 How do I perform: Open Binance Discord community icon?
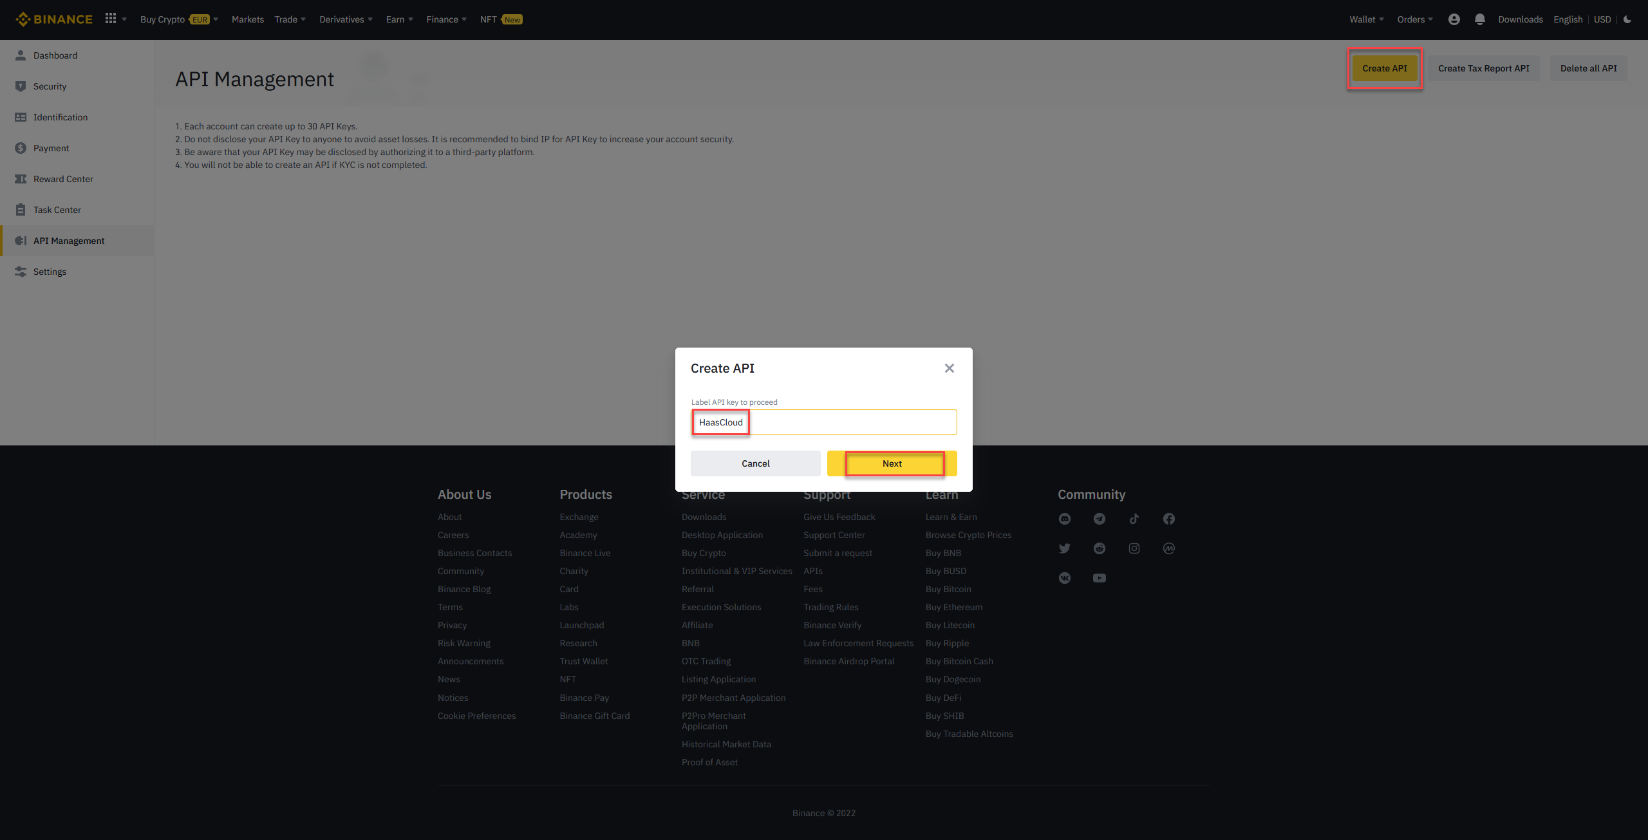tap(1064, 519)
